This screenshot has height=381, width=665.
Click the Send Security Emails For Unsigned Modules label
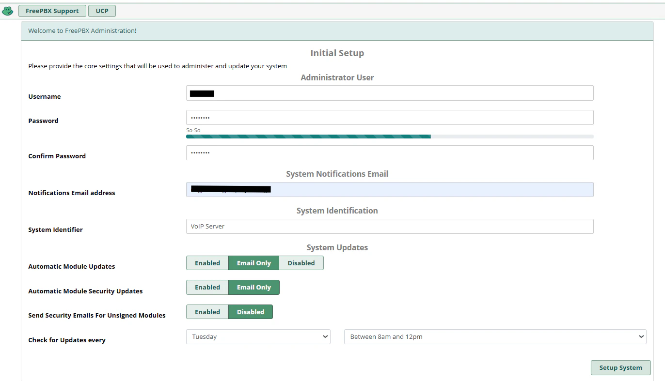coord(97,315)
